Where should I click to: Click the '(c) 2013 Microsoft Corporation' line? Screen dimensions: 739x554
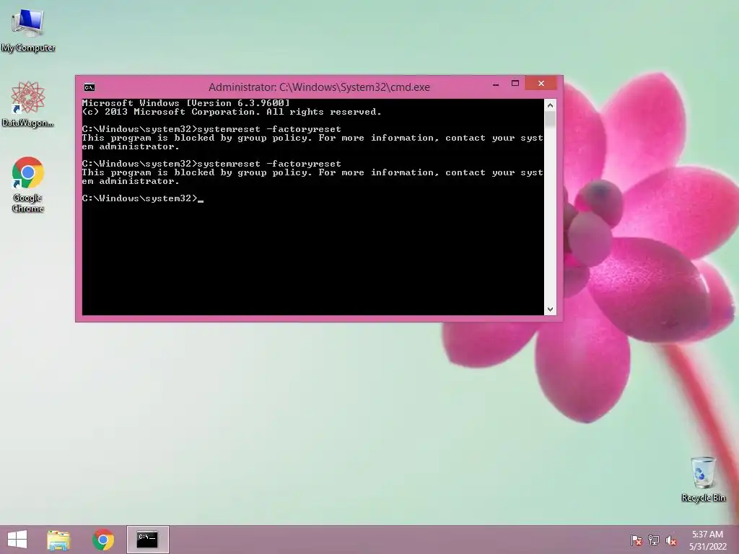pos(232,112)
